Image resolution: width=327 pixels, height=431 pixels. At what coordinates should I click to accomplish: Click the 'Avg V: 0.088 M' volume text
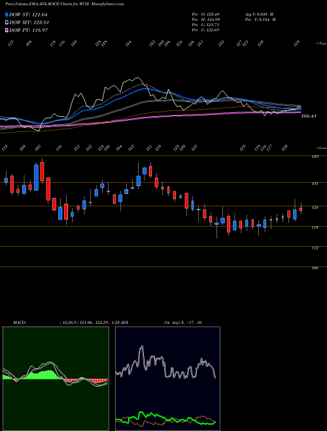click(x=259, y=14)
